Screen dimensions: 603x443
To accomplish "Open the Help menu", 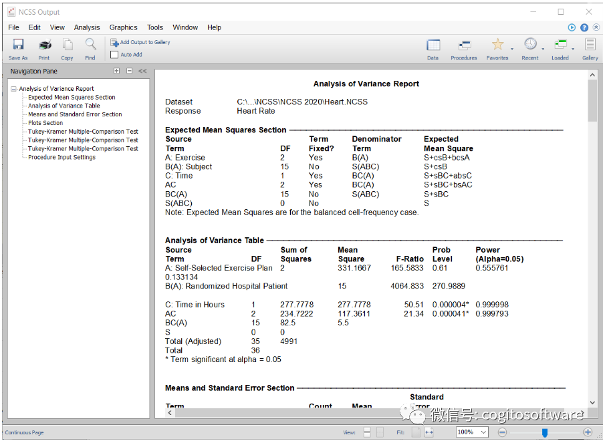I will click(214, 27).
